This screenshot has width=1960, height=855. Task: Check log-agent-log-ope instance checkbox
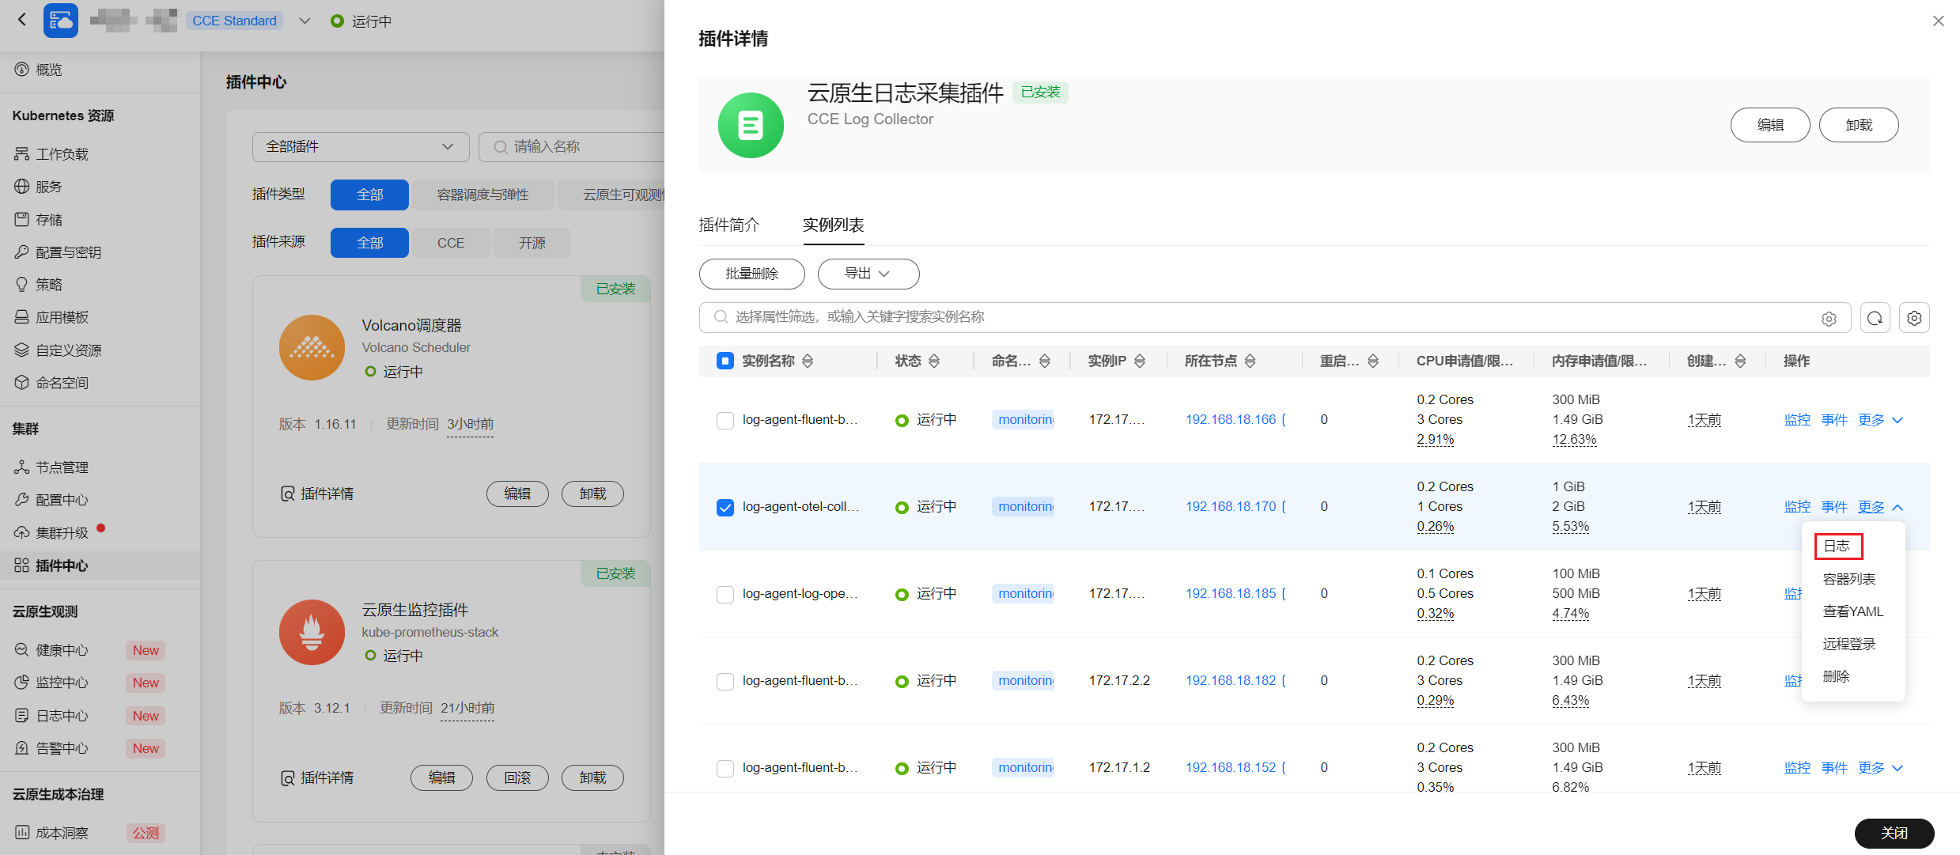pyautogui.click(x=725, y=594)
